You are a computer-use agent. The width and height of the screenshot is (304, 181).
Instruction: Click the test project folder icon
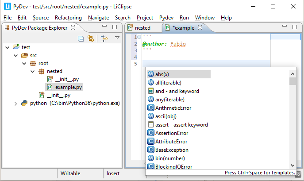click(16, 47)
